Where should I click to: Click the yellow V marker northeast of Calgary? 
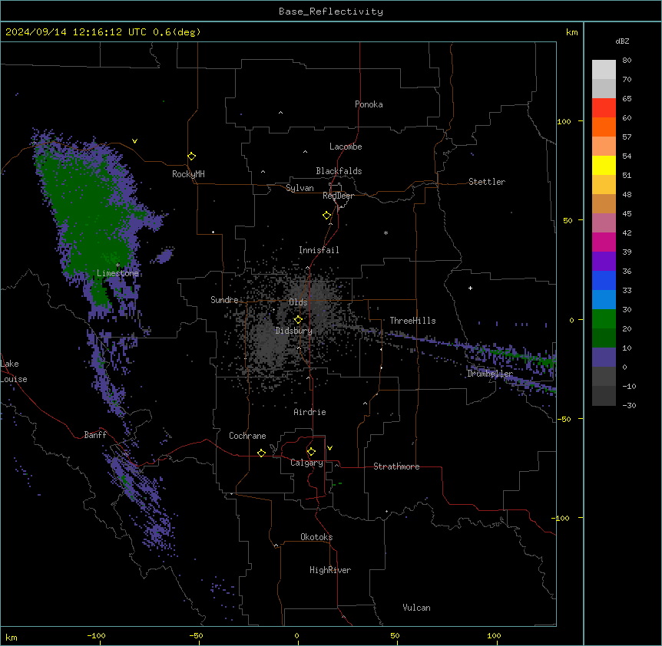[329, 448]
